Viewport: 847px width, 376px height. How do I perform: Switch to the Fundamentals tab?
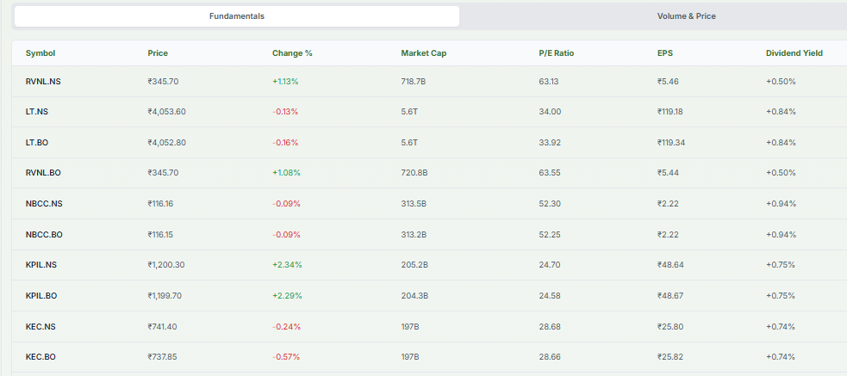(237, 16)
